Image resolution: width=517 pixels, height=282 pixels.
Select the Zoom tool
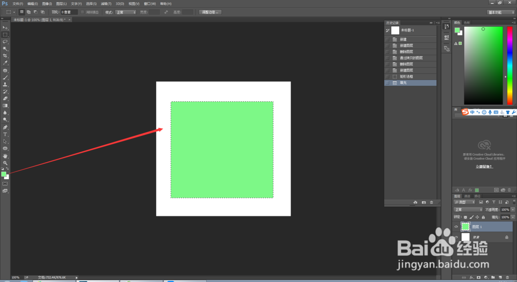[5, 163]
